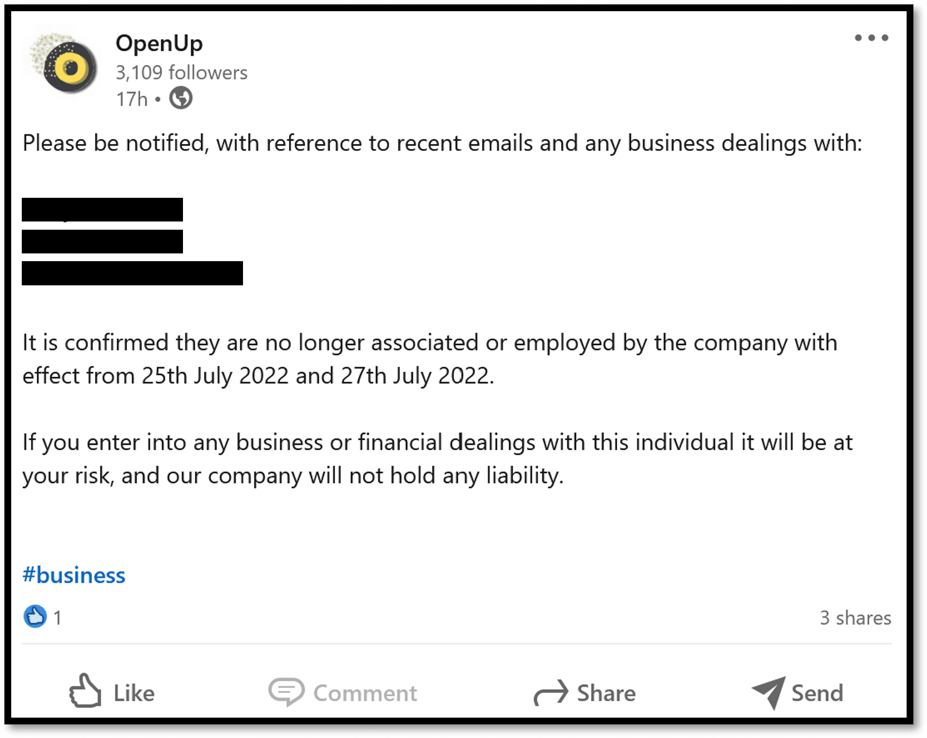Click the topmost redacted black bar

point(102,209)
